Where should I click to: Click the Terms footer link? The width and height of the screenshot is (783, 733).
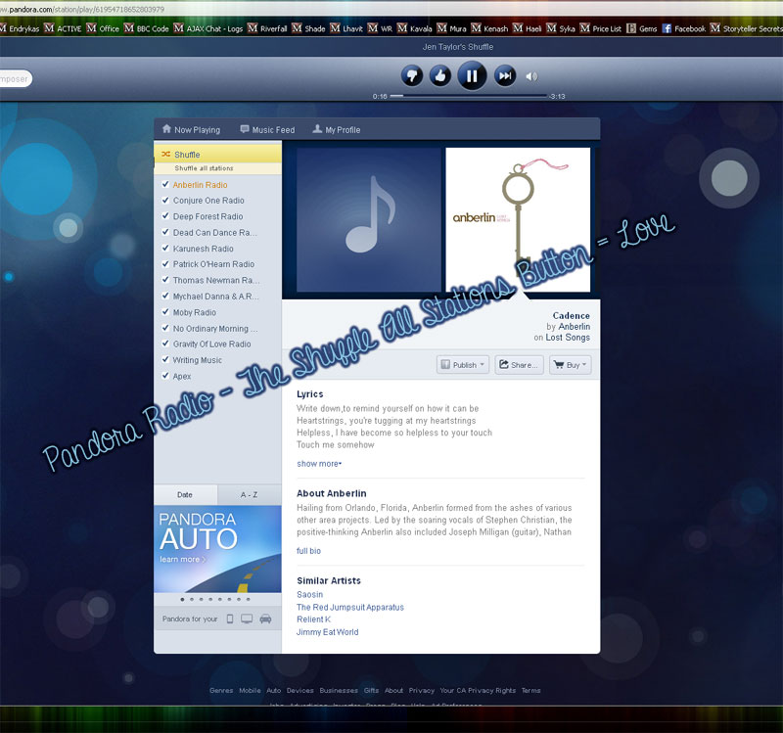pos(530,691)
